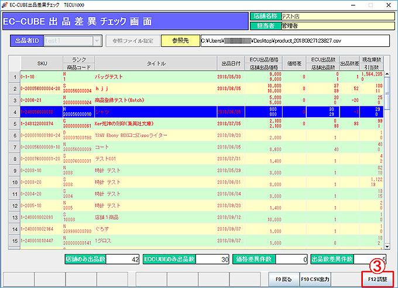Click the ランク column header
The image size is (398, 288).
point(78,60)
